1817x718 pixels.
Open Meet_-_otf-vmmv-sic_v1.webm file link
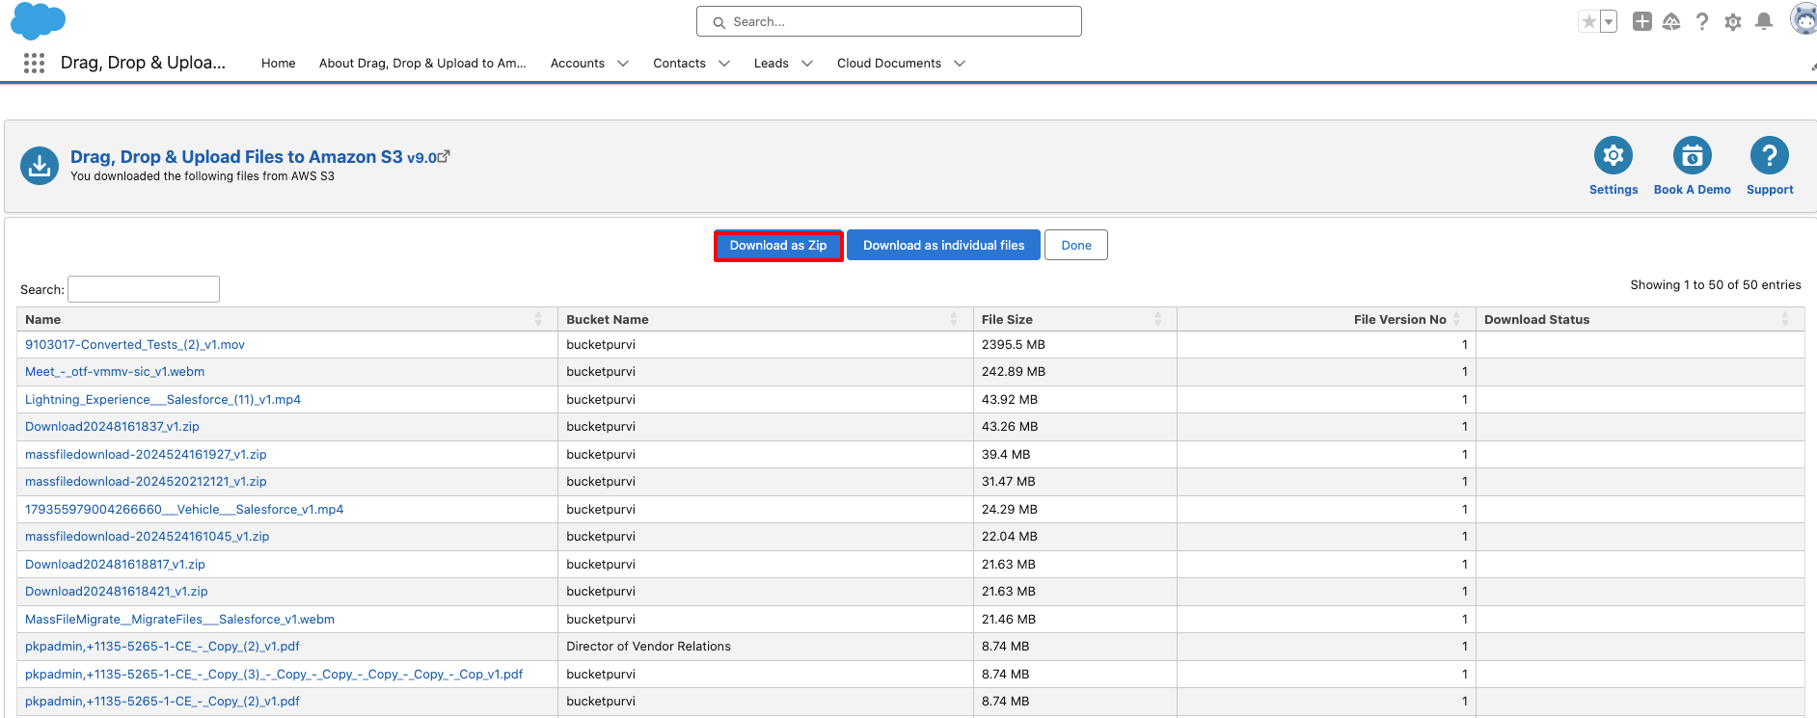[115, 372]
